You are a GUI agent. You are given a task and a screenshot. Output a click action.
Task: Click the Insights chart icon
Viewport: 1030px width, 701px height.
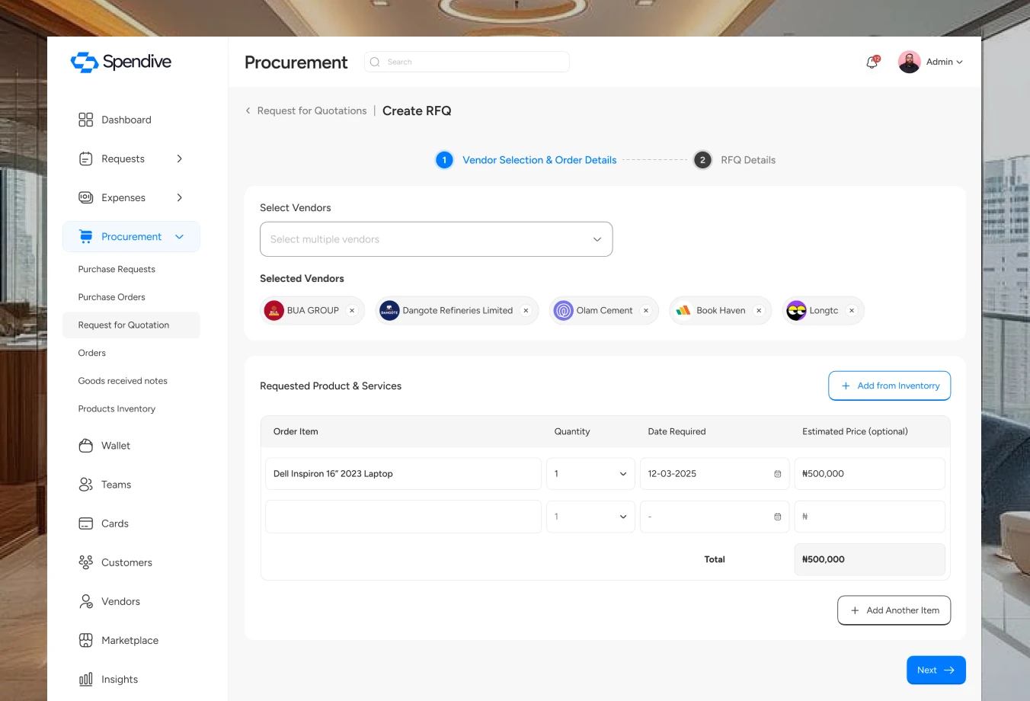coord(86,679)
